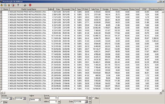This screenshot has height=104, width=165.
Task: Click the Pr.Med. column header
Action: [x=86, y=9]
